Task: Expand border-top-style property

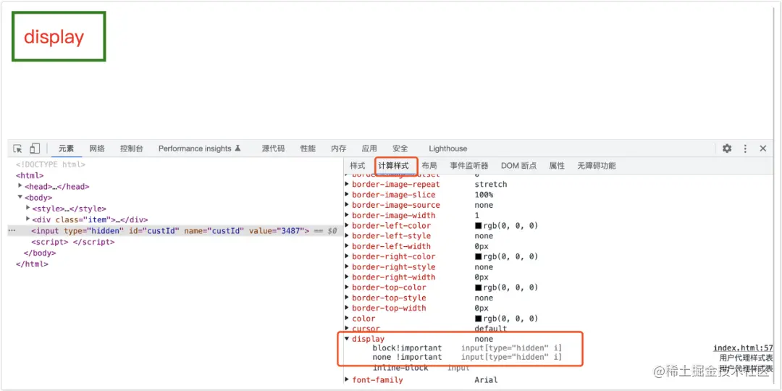Action: click(347, 298)
